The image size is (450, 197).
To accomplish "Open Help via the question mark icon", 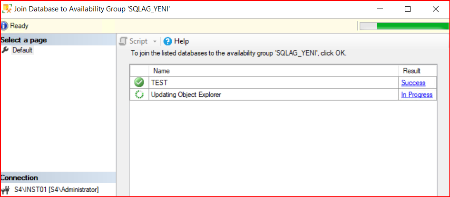I will (167, 41).
